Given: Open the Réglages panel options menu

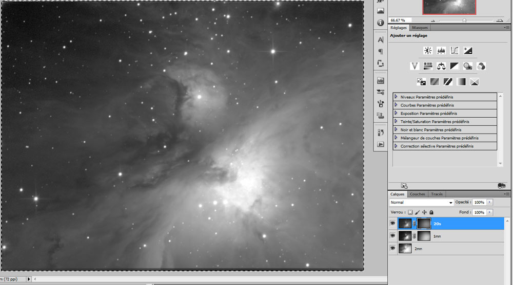Looking at the screenshot, I should point(507,28).
